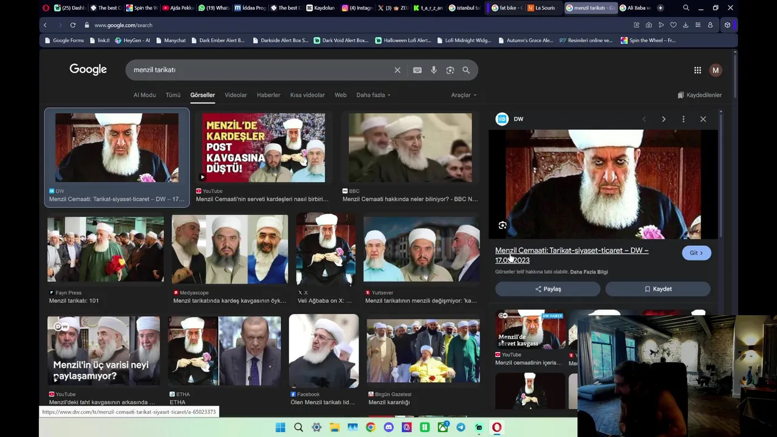Viewport: 777px width, 437px height.
Task: Open the BBC 'Menzil Cemaati hakkında' thumbnail
Action: 410,147
